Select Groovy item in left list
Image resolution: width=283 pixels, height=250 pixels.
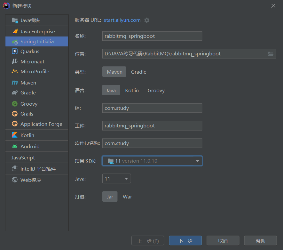[37, 104]
